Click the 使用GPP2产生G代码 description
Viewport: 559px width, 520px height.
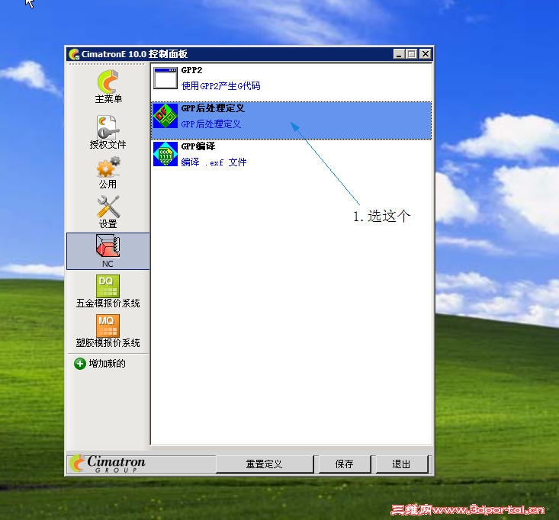(220, 86)
